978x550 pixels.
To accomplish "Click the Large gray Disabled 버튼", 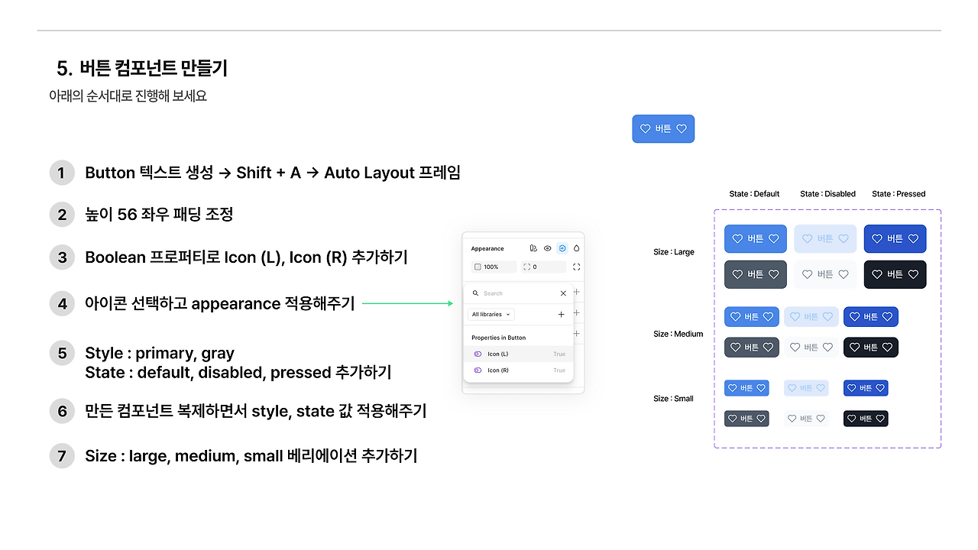I will point(825,274).
